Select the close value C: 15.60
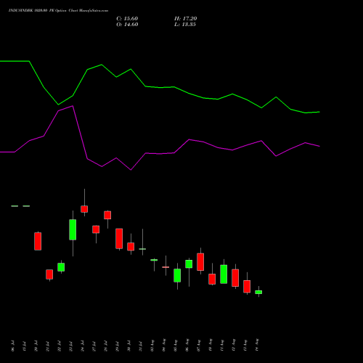Viewport: 363px width, 363px height. pos(127,19)
